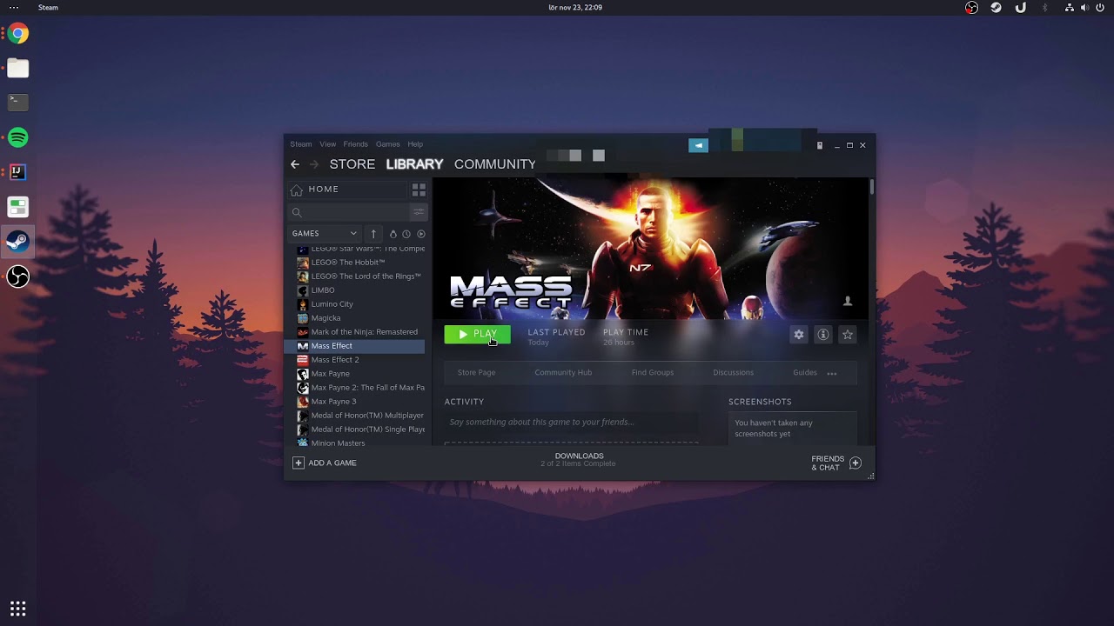Add Mass Effect to favorites with star icon

click(x=848, y=335)
